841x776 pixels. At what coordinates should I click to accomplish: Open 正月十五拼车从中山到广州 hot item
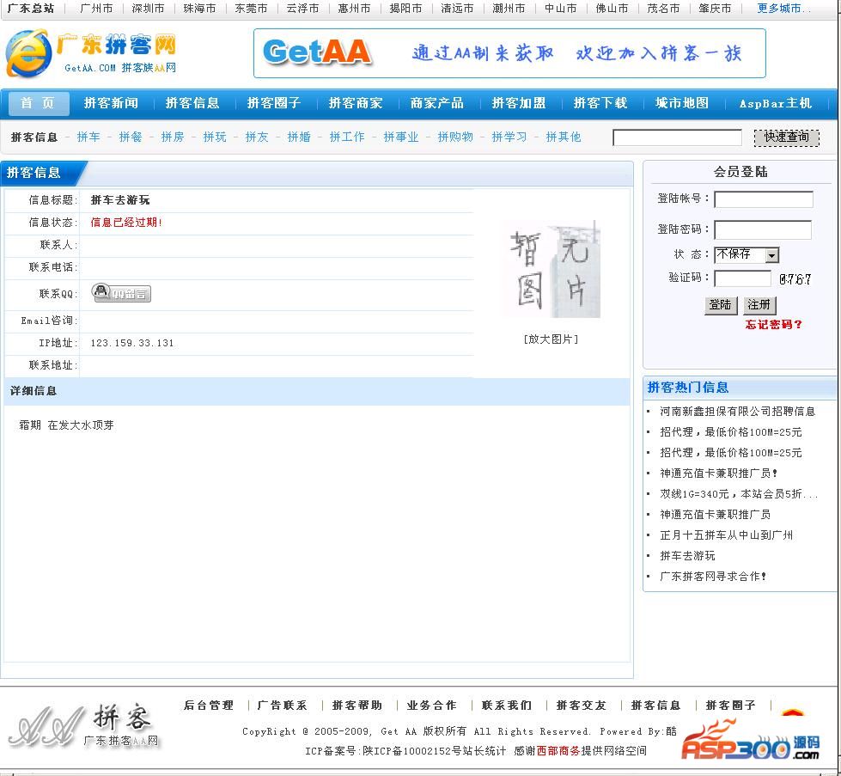click(x=726, y=535)
